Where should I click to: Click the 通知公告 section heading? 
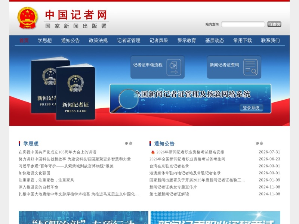tap(164, 143)
